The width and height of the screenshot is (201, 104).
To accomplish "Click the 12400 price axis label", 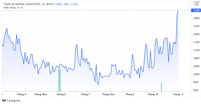I will click(196, 26).
